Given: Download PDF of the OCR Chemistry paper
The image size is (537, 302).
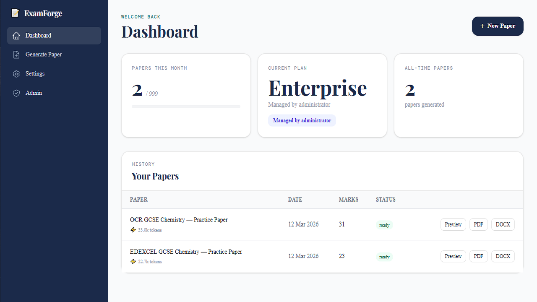Looking at the screenshot, I should pos(478,224).
